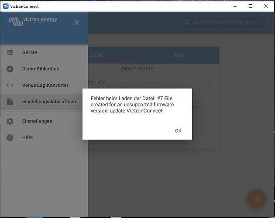Click the orange refresh button
This screenshot has width=275, height=218.
click(256, 199)
